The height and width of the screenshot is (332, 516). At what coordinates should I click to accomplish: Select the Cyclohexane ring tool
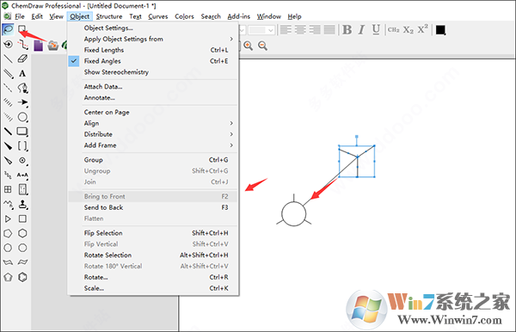22,233
